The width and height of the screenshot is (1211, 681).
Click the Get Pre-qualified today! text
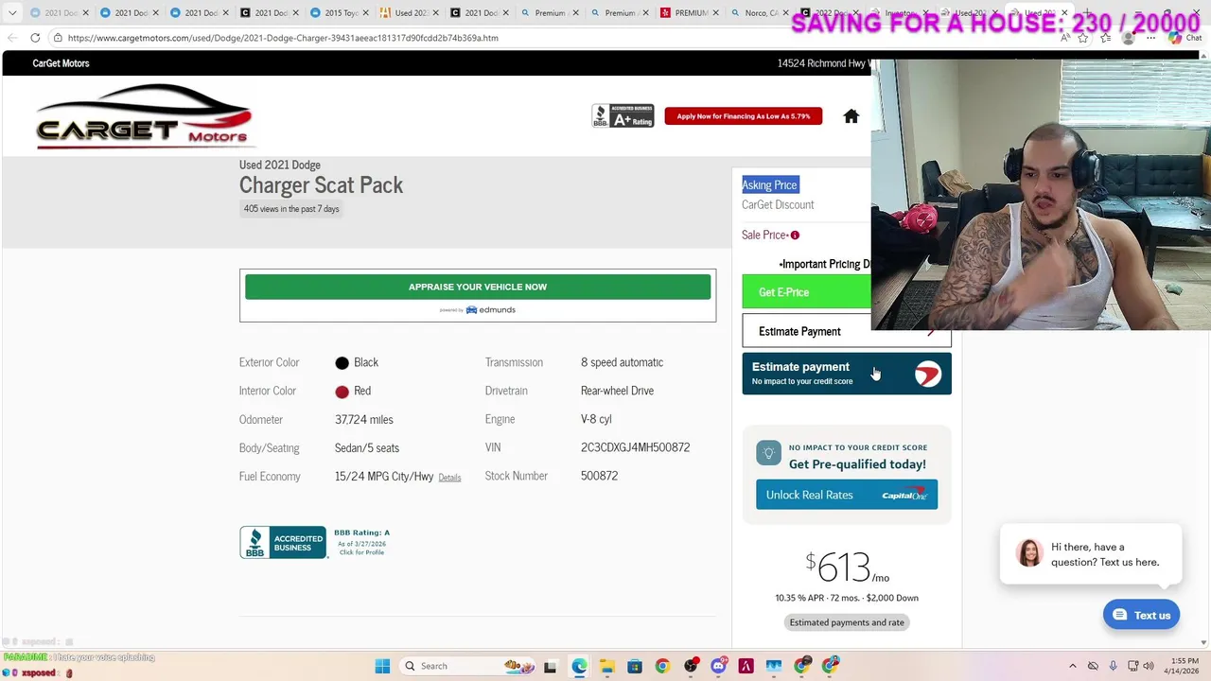857,464
